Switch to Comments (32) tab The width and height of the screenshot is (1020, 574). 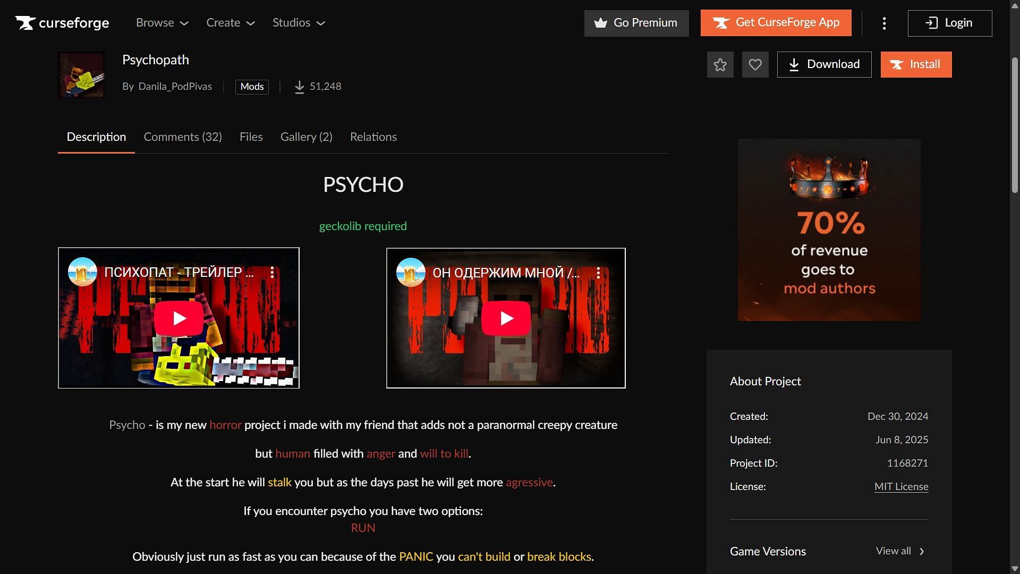click(183, 137)
